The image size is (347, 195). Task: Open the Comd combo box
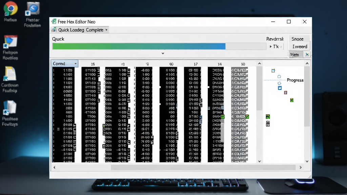click(x=65, y=63)
